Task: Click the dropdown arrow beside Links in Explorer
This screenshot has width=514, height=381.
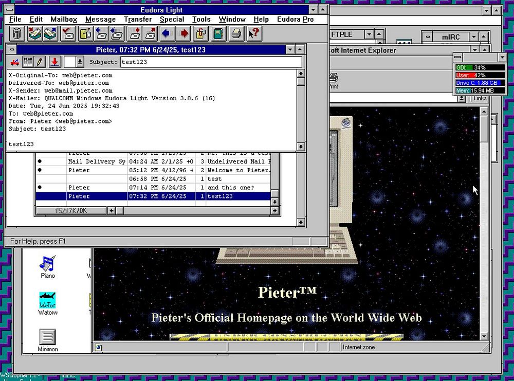Action: 462,98
